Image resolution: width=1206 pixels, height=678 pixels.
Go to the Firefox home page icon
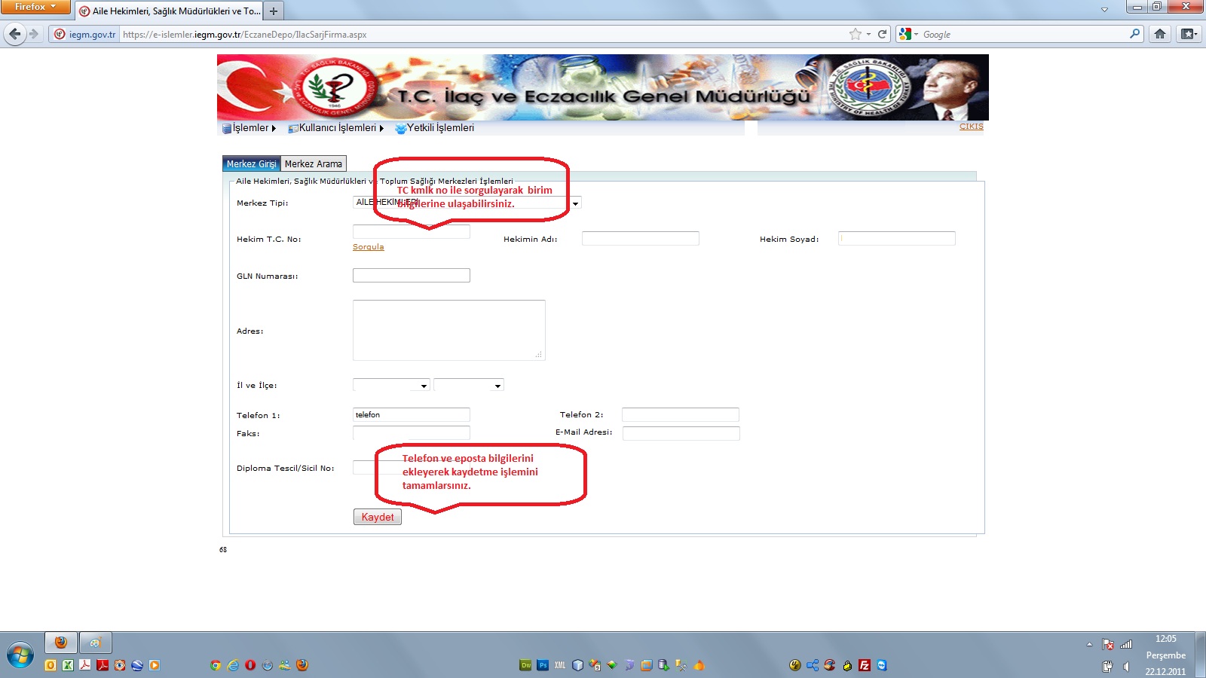coord(1160,34)
